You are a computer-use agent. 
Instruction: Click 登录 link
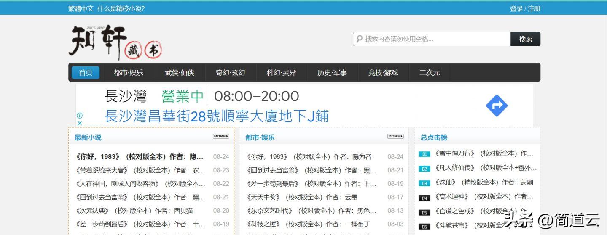516,8
